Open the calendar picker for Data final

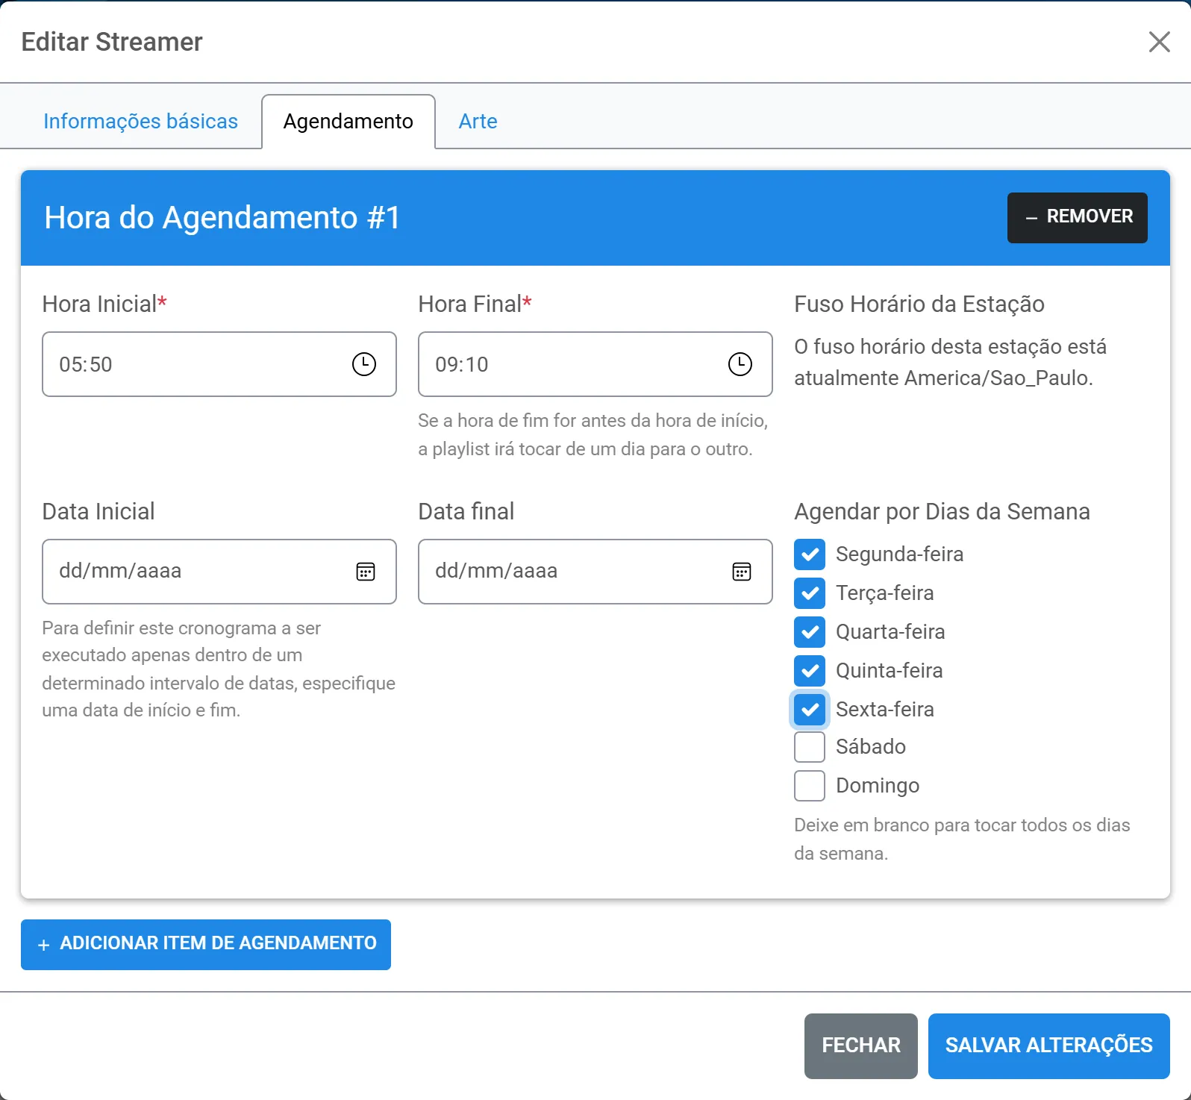(742, 572)
